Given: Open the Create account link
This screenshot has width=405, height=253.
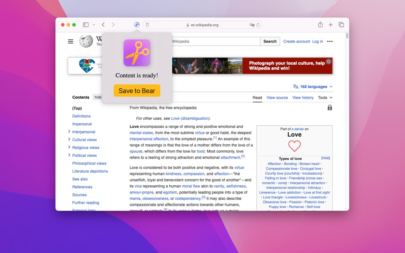Looking at the screenshot, I should [x=296, y=41].
